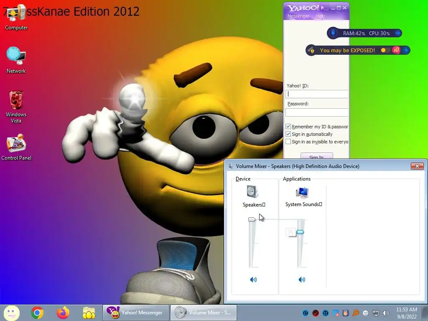Viewport: 428px width, 321px height.
Task: Click the Sign In button
Action: tap(317, 156)
